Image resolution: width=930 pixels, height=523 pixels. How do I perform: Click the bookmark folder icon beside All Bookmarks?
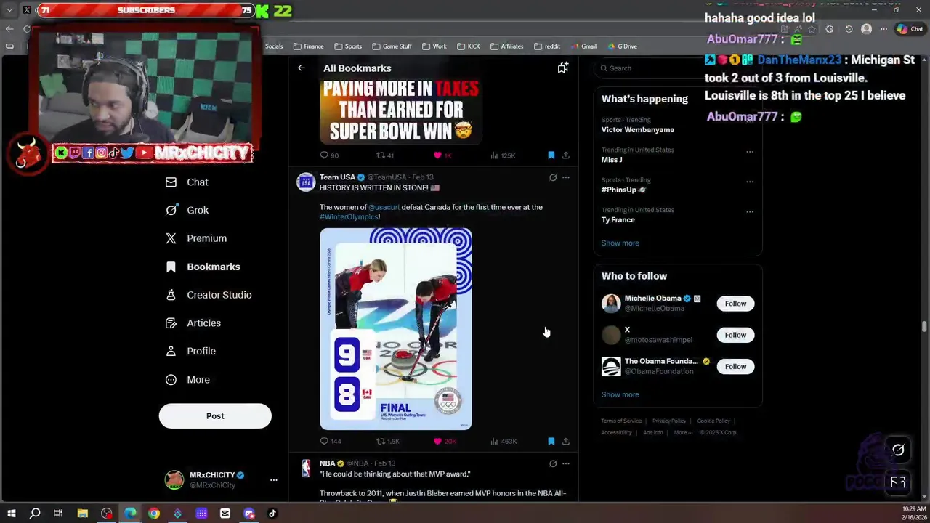[563, 68]
